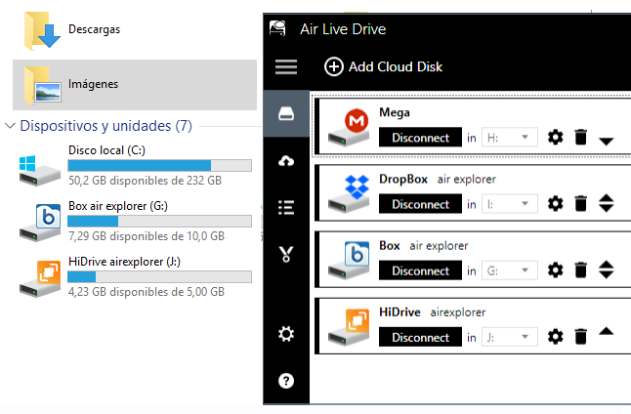Click the Box "air explorer" account label
Screen dimensions: 631x414
point(439,246)
